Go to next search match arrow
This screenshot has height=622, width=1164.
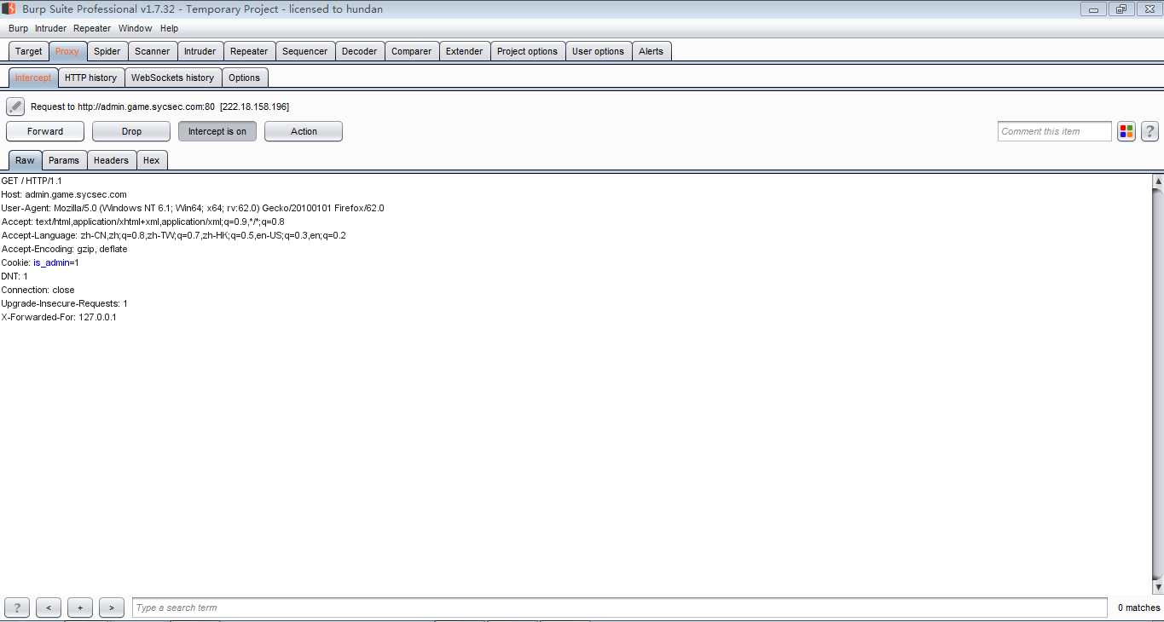(x=112, y=608)
